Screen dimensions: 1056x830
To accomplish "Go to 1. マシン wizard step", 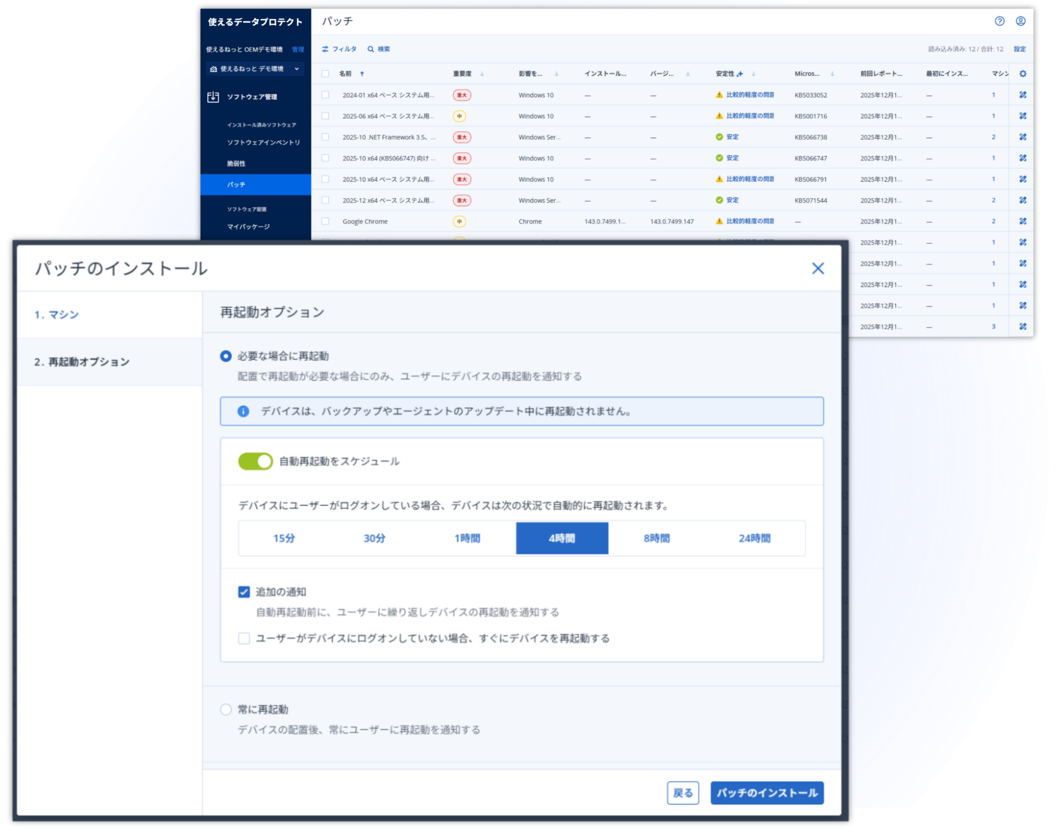I will pos(57,315).
